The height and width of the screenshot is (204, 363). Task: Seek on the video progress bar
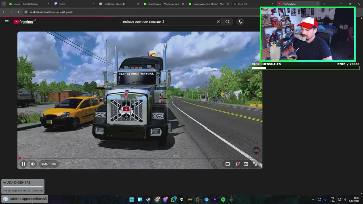point(140,158)
